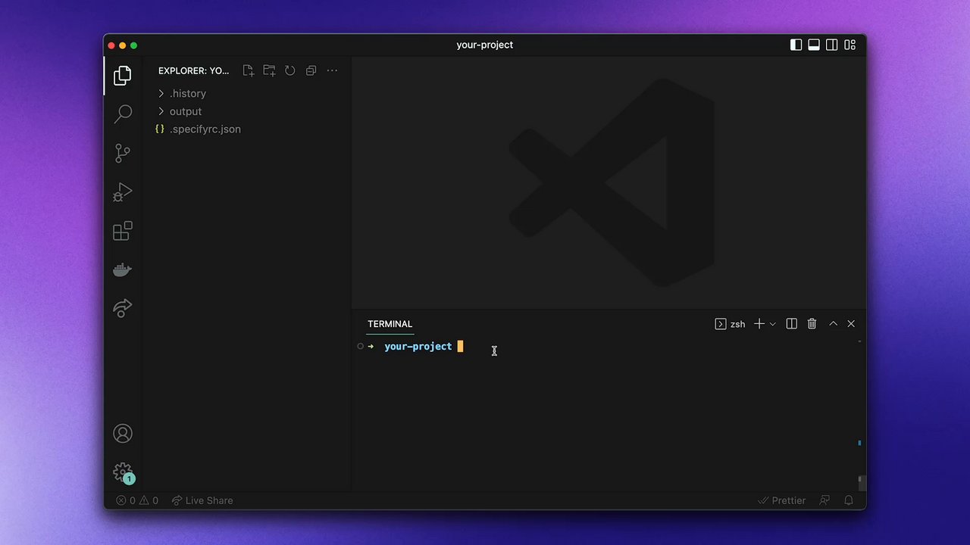Viewport: 970px width, 545px height.
Task: Click the EXPLORER section title
Action: (193, 70)
